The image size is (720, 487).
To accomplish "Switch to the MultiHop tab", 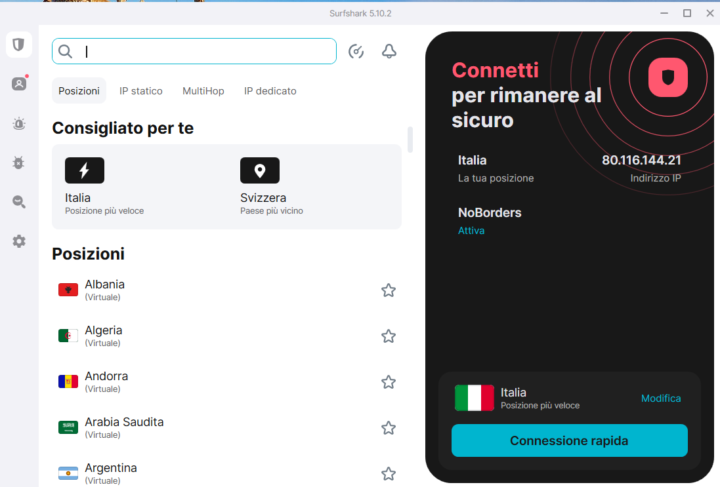I will pyautogui.click(x=203, y=91).
